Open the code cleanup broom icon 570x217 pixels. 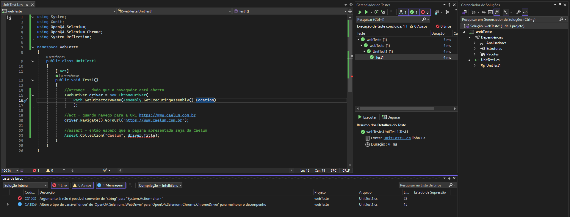point(105,170)
